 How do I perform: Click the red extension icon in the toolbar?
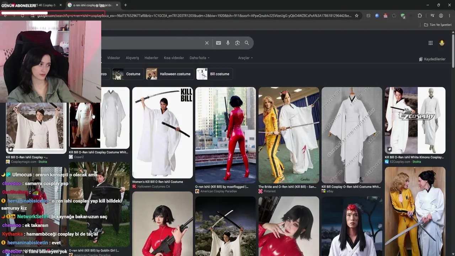385,16
